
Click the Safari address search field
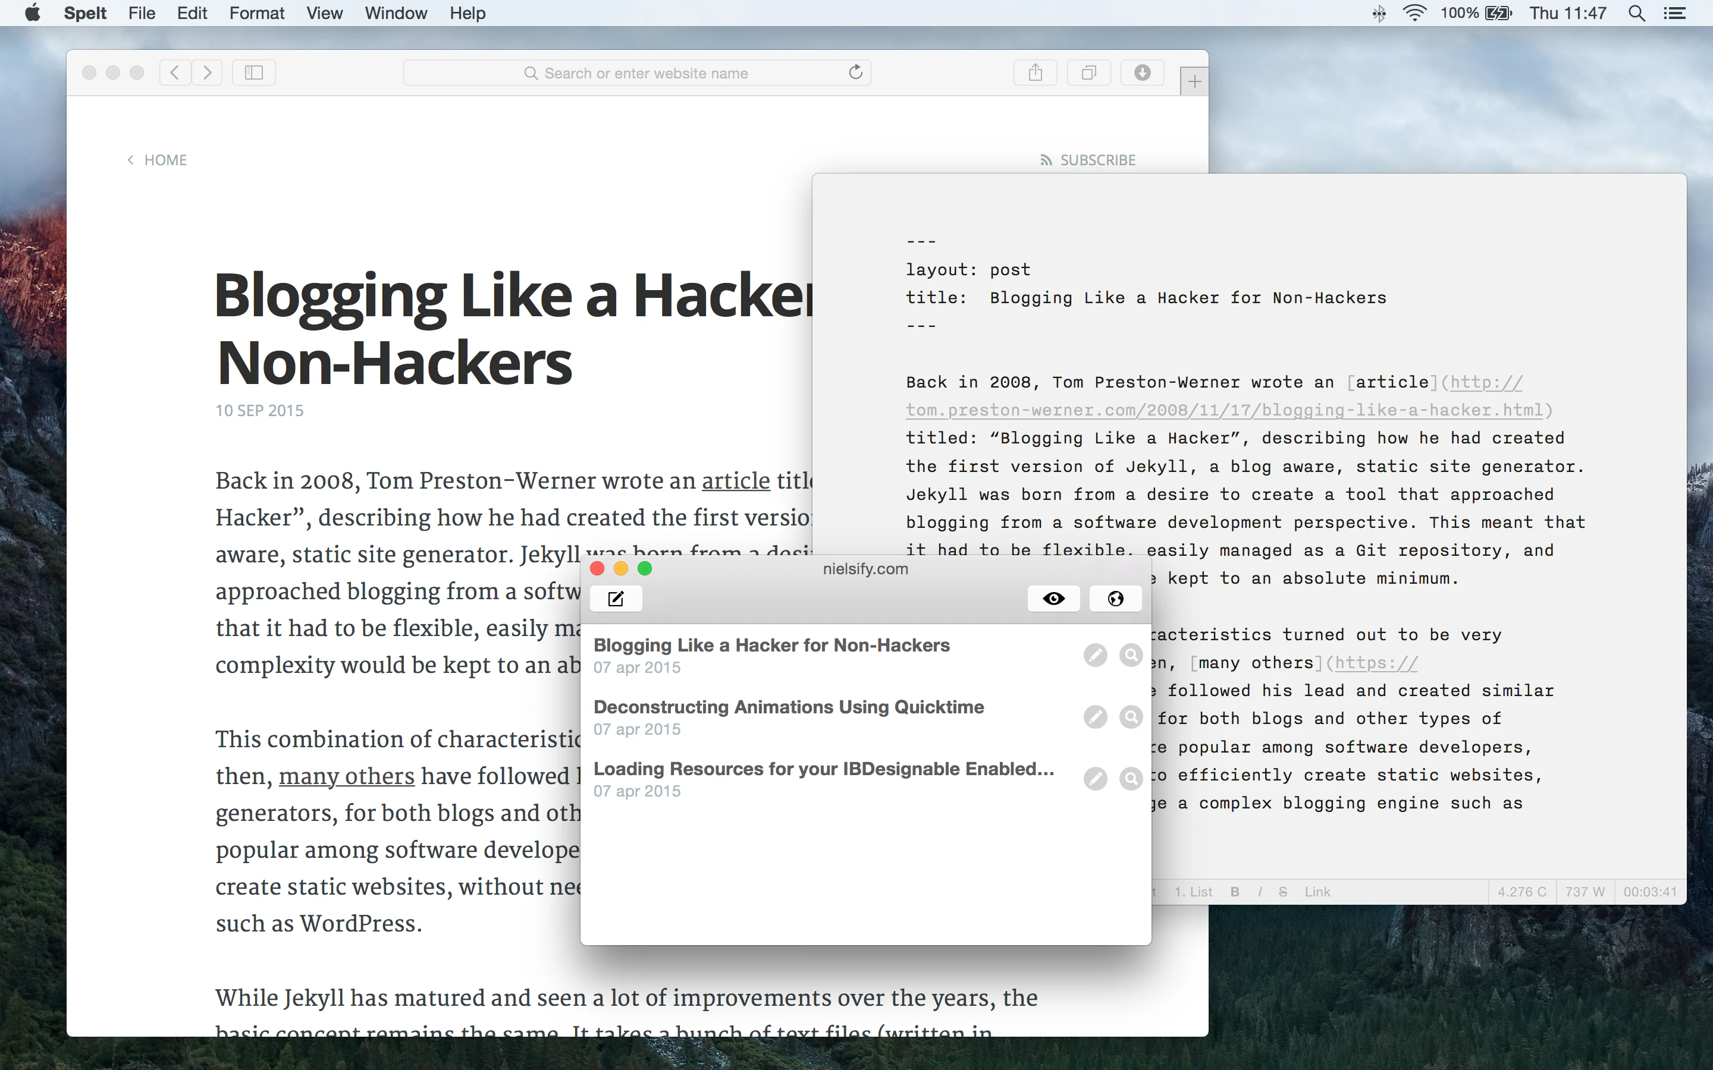(x=637, y=73)
